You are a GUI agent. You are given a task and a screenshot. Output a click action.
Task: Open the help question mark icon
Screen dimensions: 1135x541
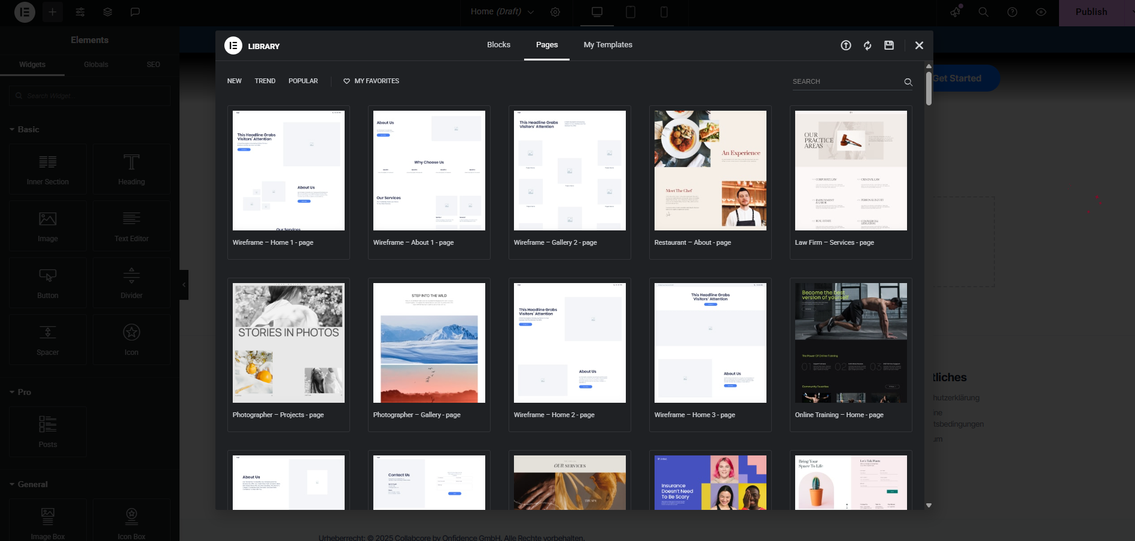(x=1012, y=12)
